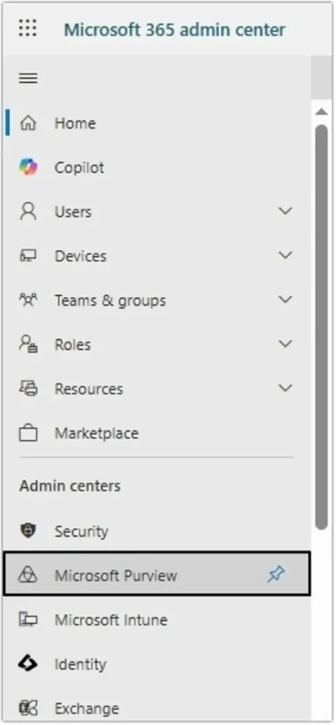Collapse navigation menu with hamburger icon
This screenshot has height=725, width=336.
28,79
